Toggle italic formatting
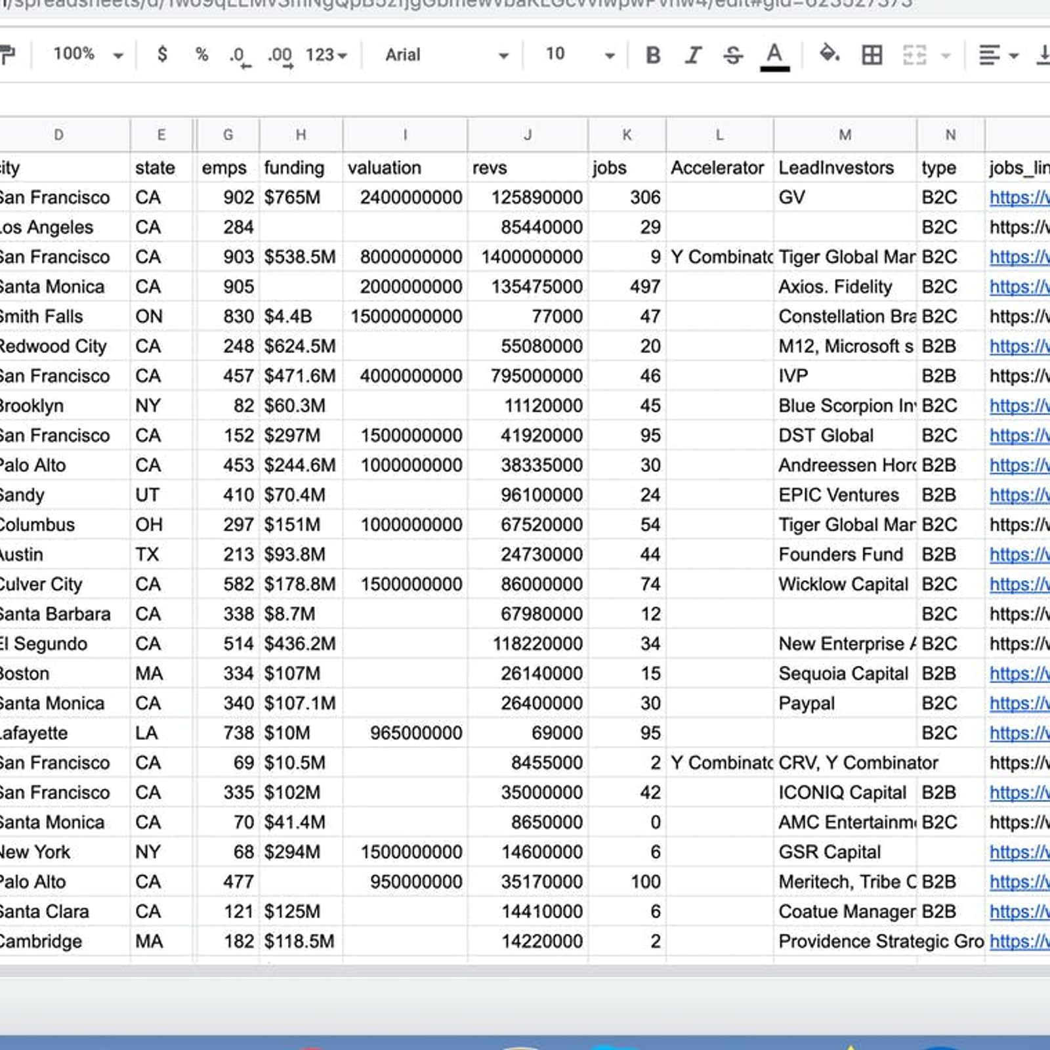The height and width of the screenshot is (1050, 1050). [693, 55]
